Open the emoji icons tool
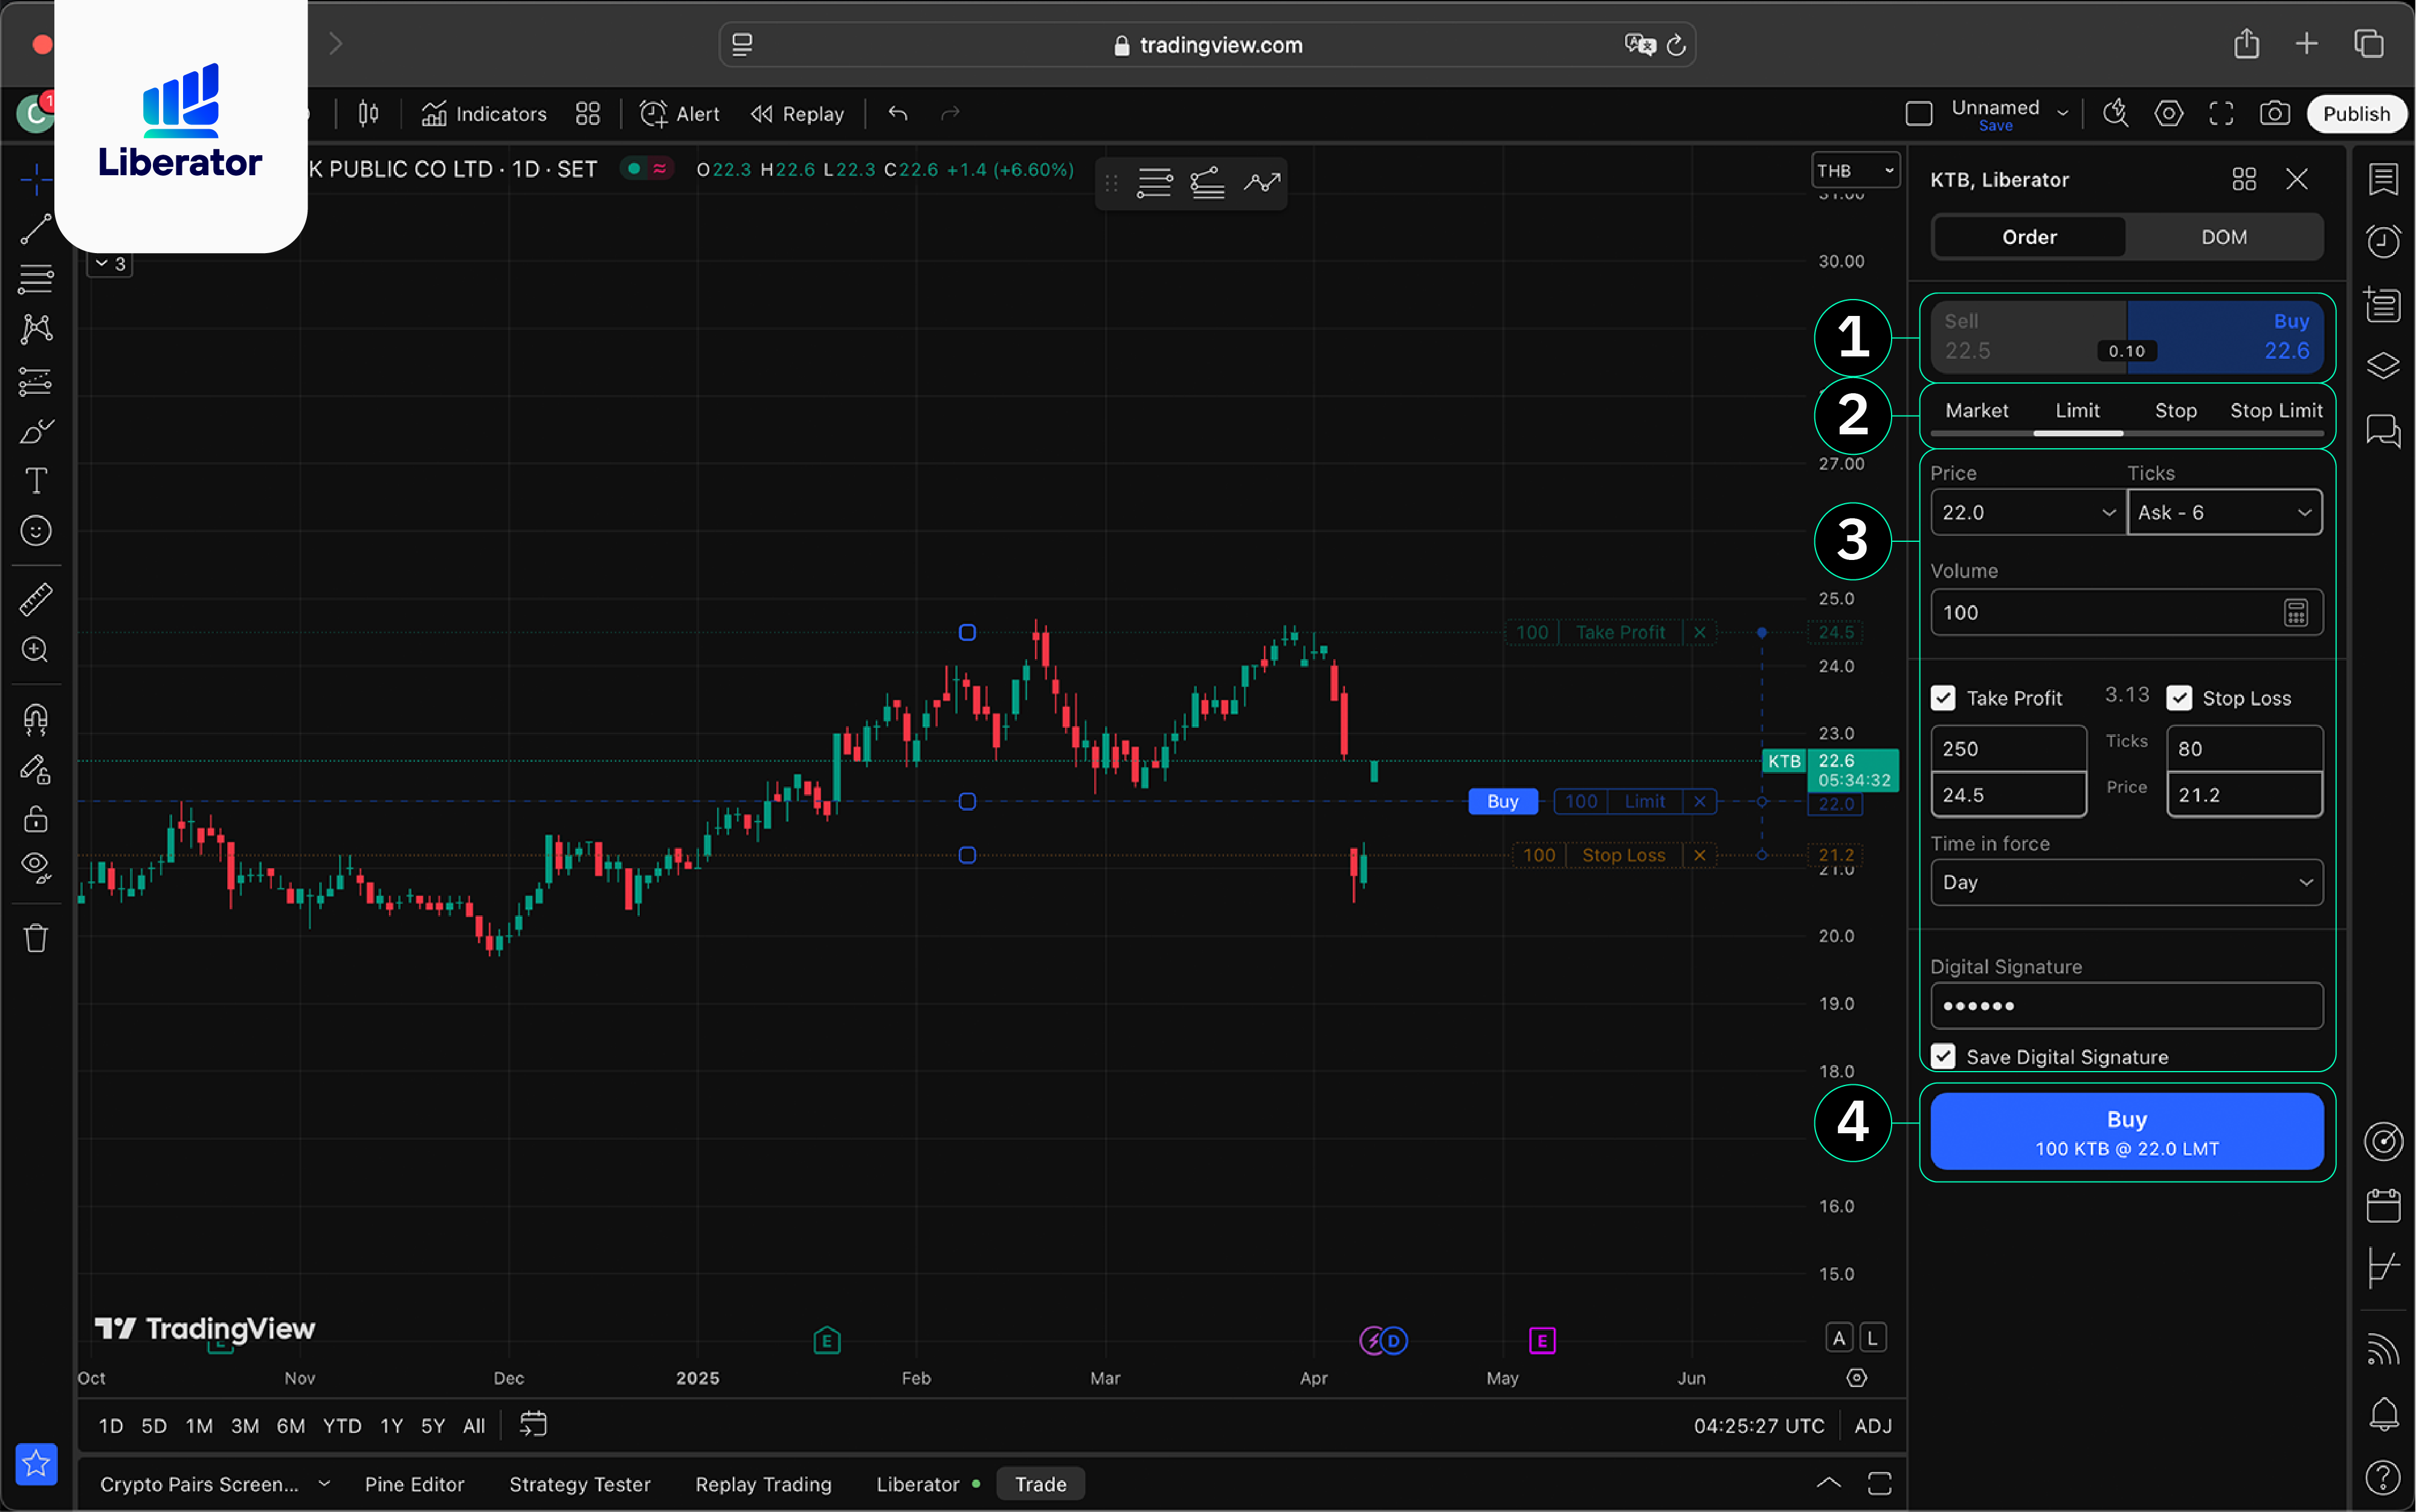2416x1512 pixels. tap(36, 531)
